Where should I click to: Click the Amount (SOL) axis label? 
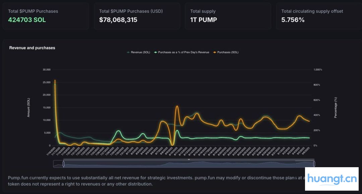[28, 107]
